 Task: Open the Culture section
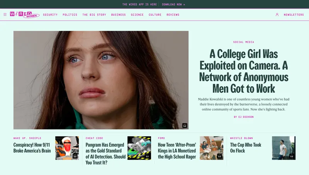click(x=155, y=15)
